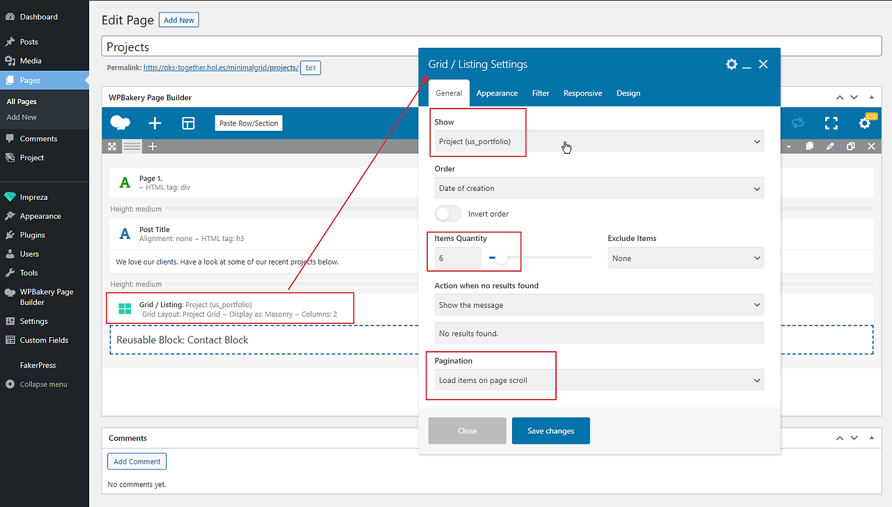Open the Order dropdown set to Date of creation

(x=599, y=188)
